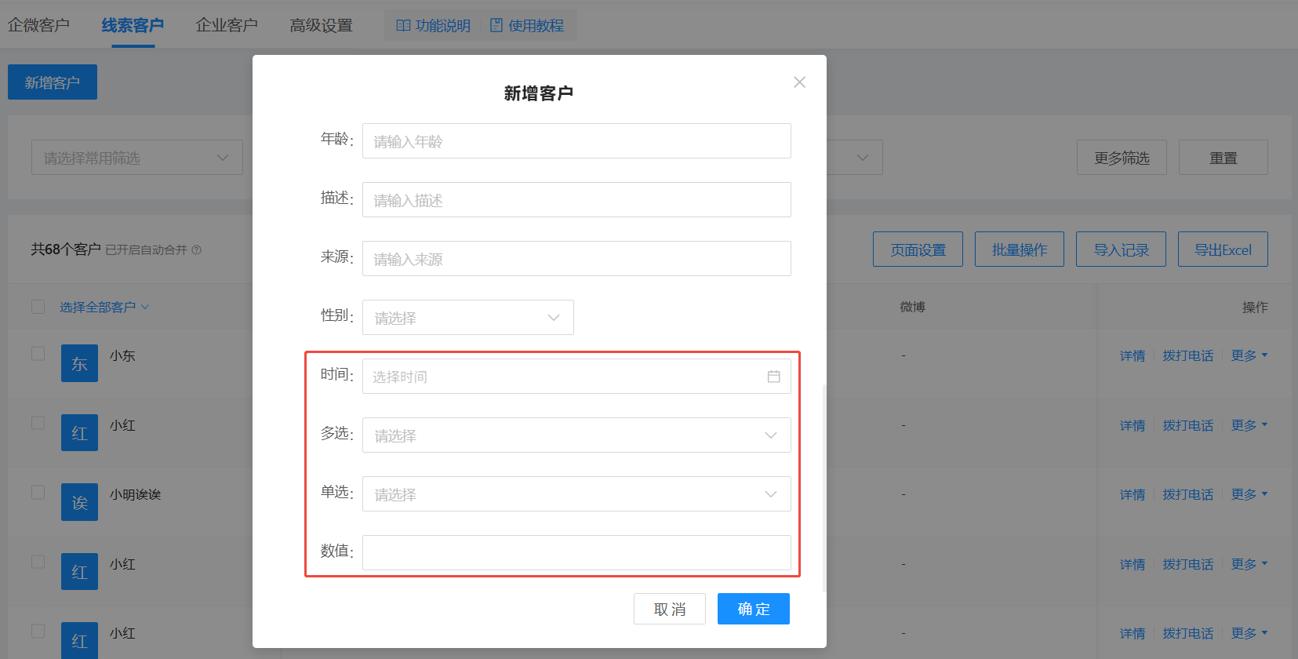This screenshot has width=1298, height=659.
Task: Click 拨打电话 in 小明诶诶 row
Action: [x=1188, y=494]
